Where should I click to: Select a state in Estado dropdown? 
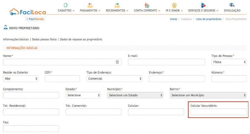[x=83, y=95]
